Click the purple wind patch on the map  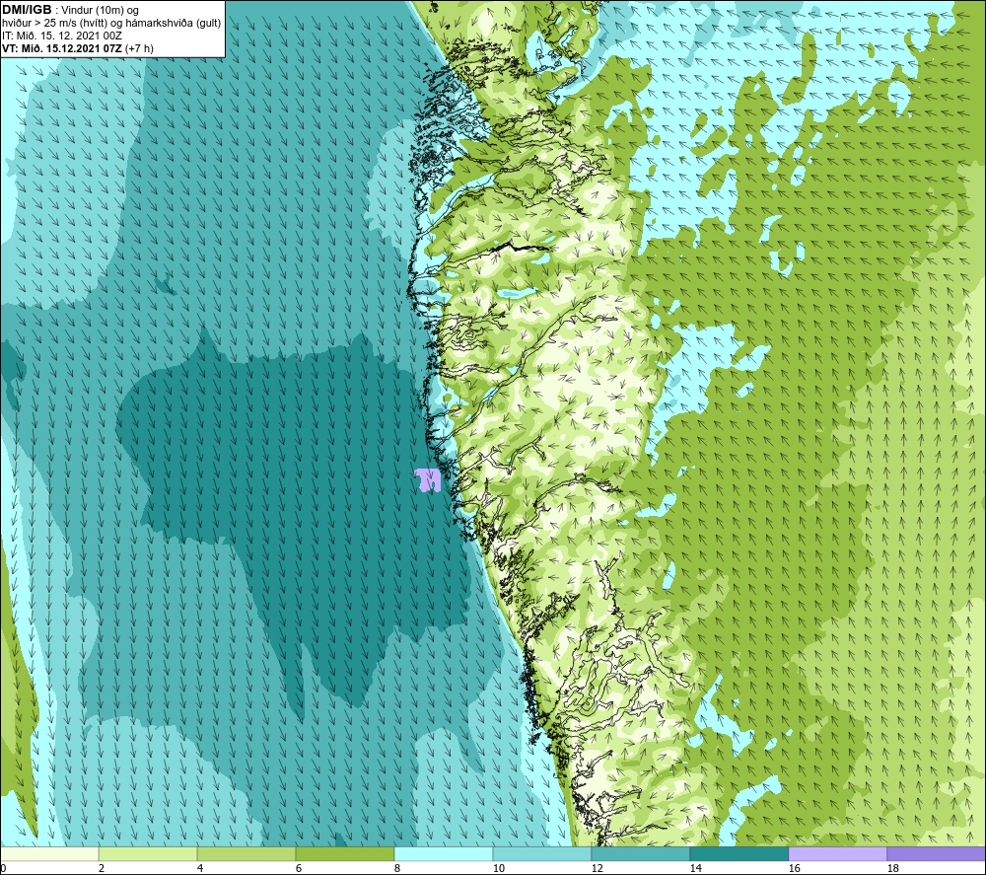(428, 480)
